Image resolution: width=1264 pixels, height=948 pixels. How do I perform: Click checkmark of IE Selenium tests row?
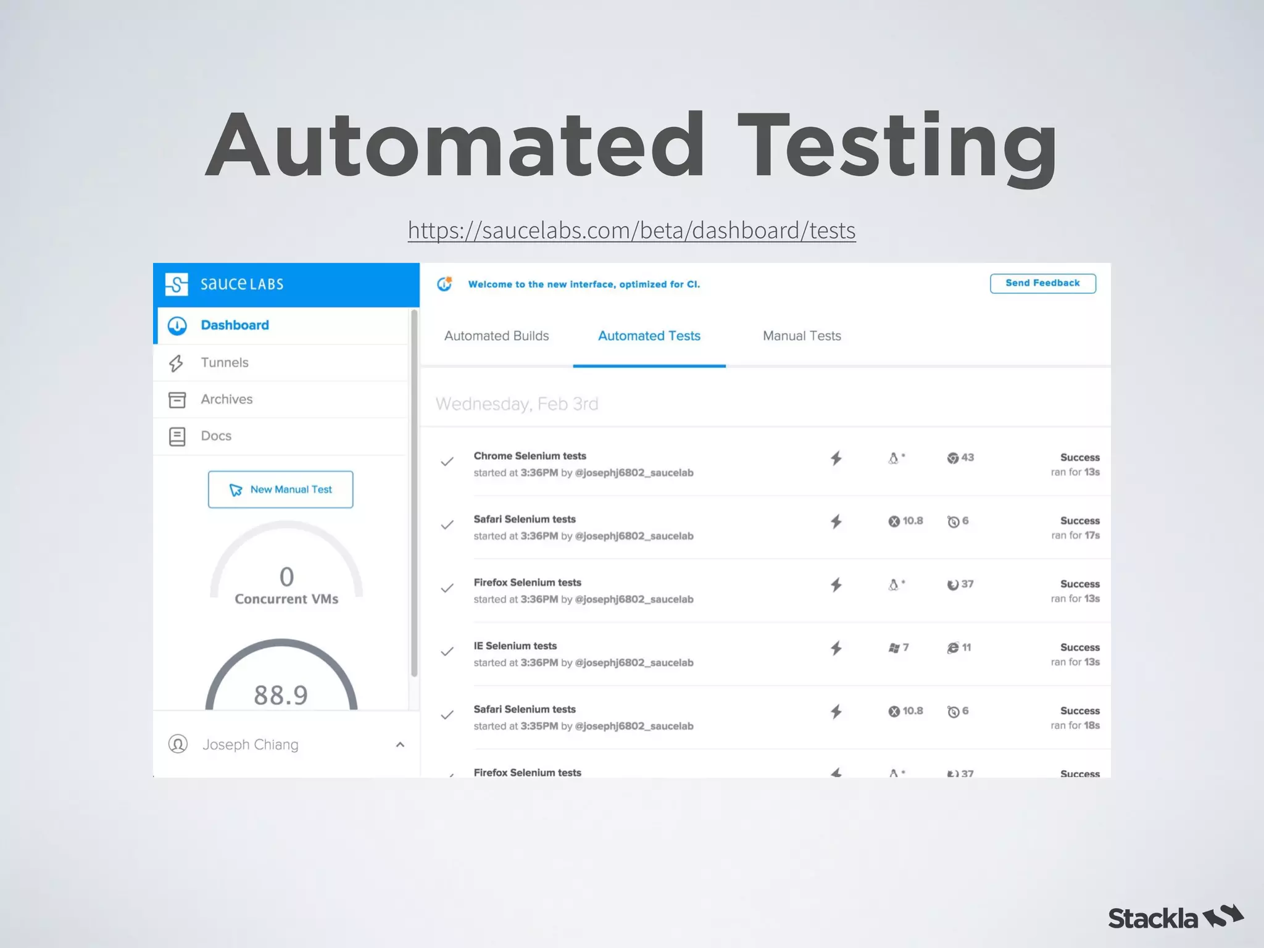447,652
